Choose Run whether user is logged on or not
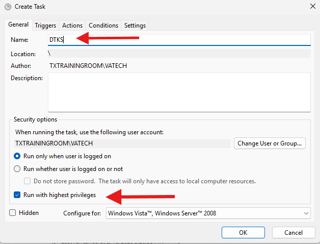Image resolution: width=320 pixels, height=244 pixels. [17, 169]
